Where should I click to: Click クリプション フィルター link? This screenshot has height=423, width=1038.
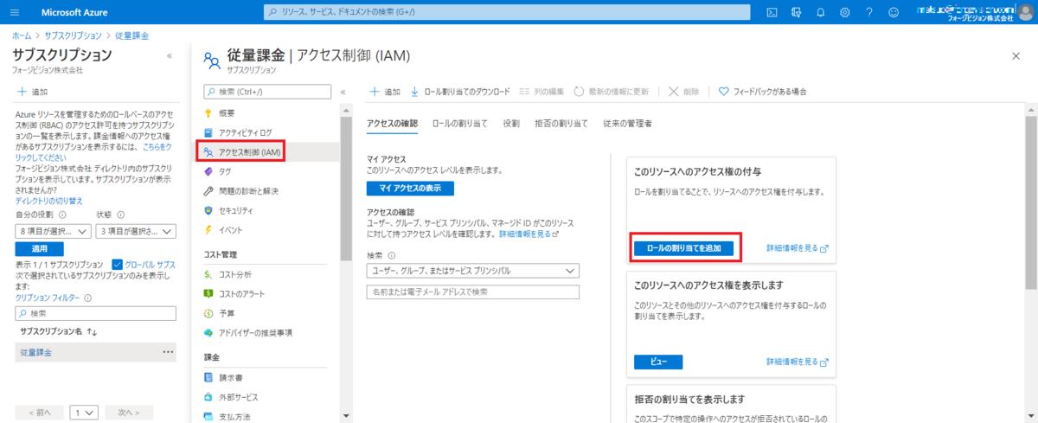[x=48, y=298]
